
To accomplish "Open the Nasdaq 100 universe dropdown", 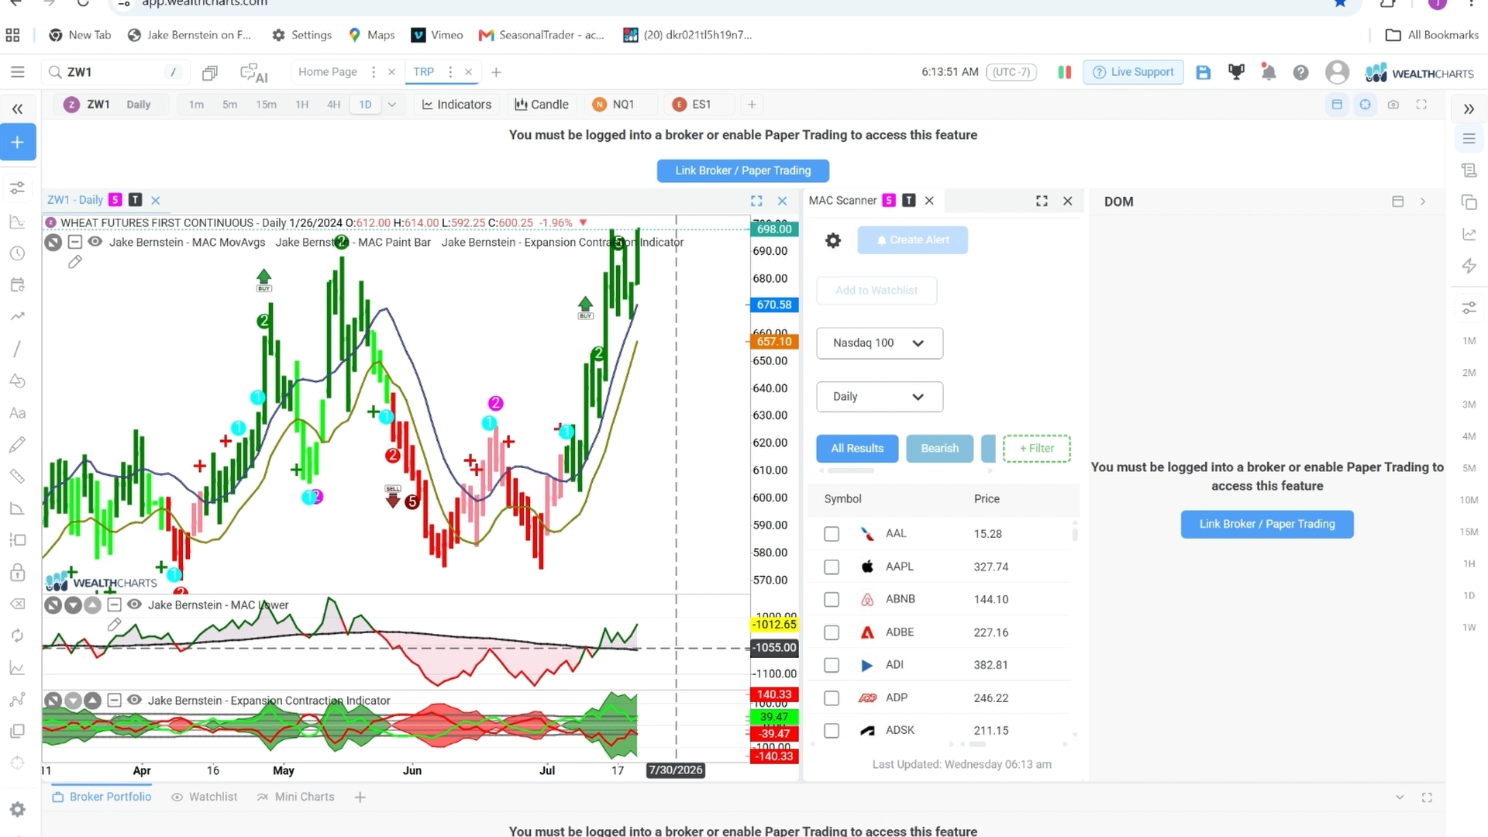I will (x=880, y=343).
